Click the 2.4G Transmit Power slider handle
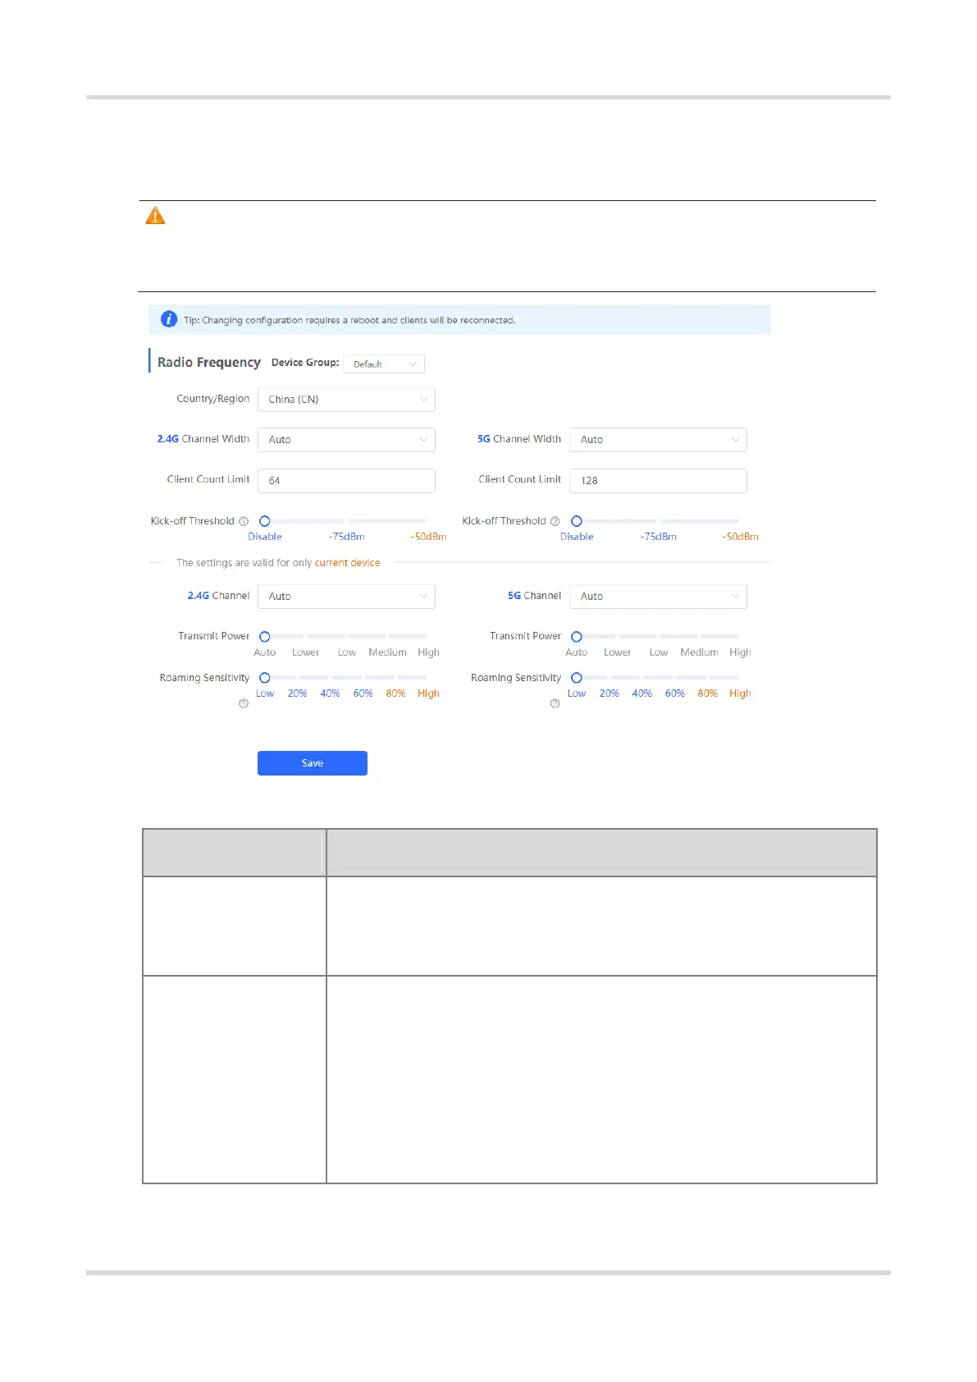The image size is (977, 1382). coord(265,637)
